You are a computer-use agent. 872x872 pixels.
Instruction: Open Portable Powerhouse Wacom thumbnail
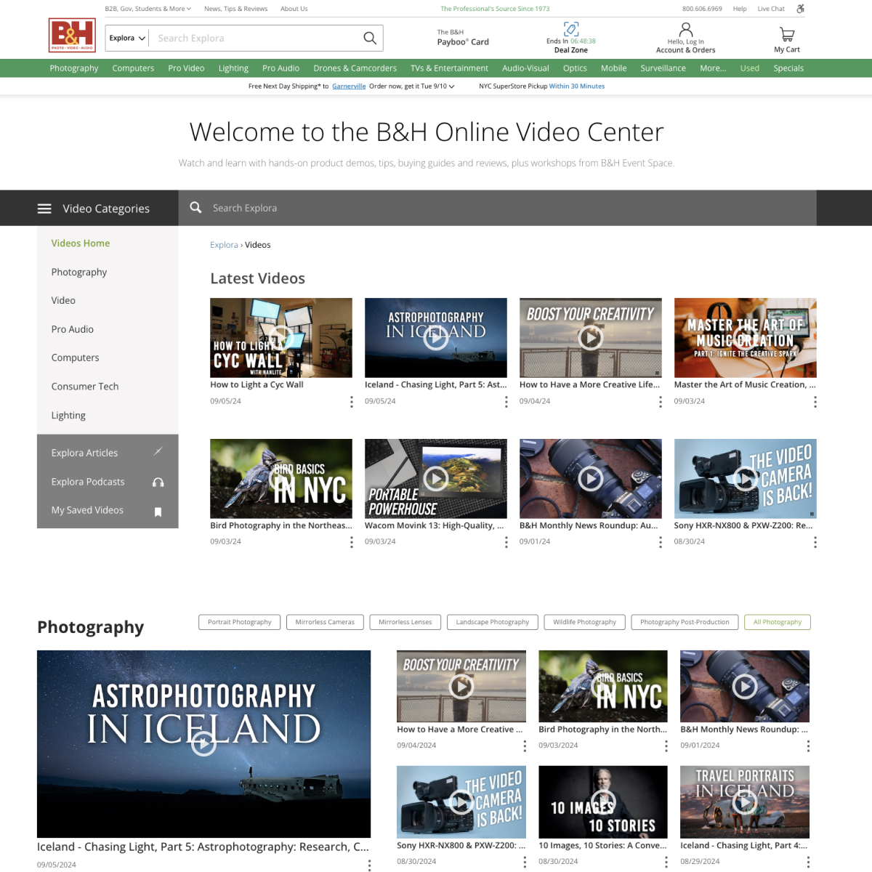[436, 478]
